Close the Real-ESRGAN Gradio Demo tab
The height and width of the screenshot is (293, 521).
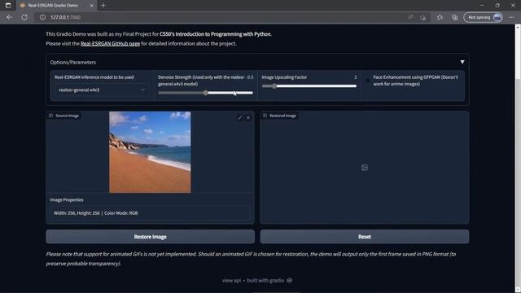(92, 6)
